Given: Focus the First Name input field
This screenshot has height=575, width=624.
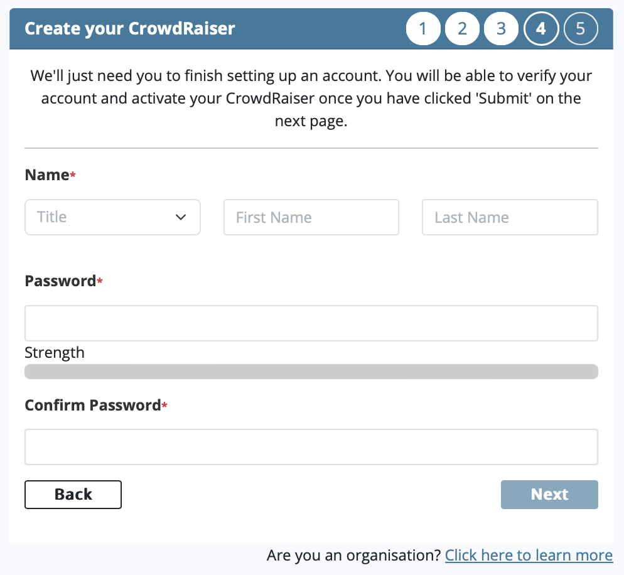Looking at the screenshot, I should pos(311,217).
